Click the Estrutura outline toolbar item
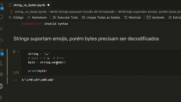This screenshot has height=102, width=181. click(x=174, y=18)
